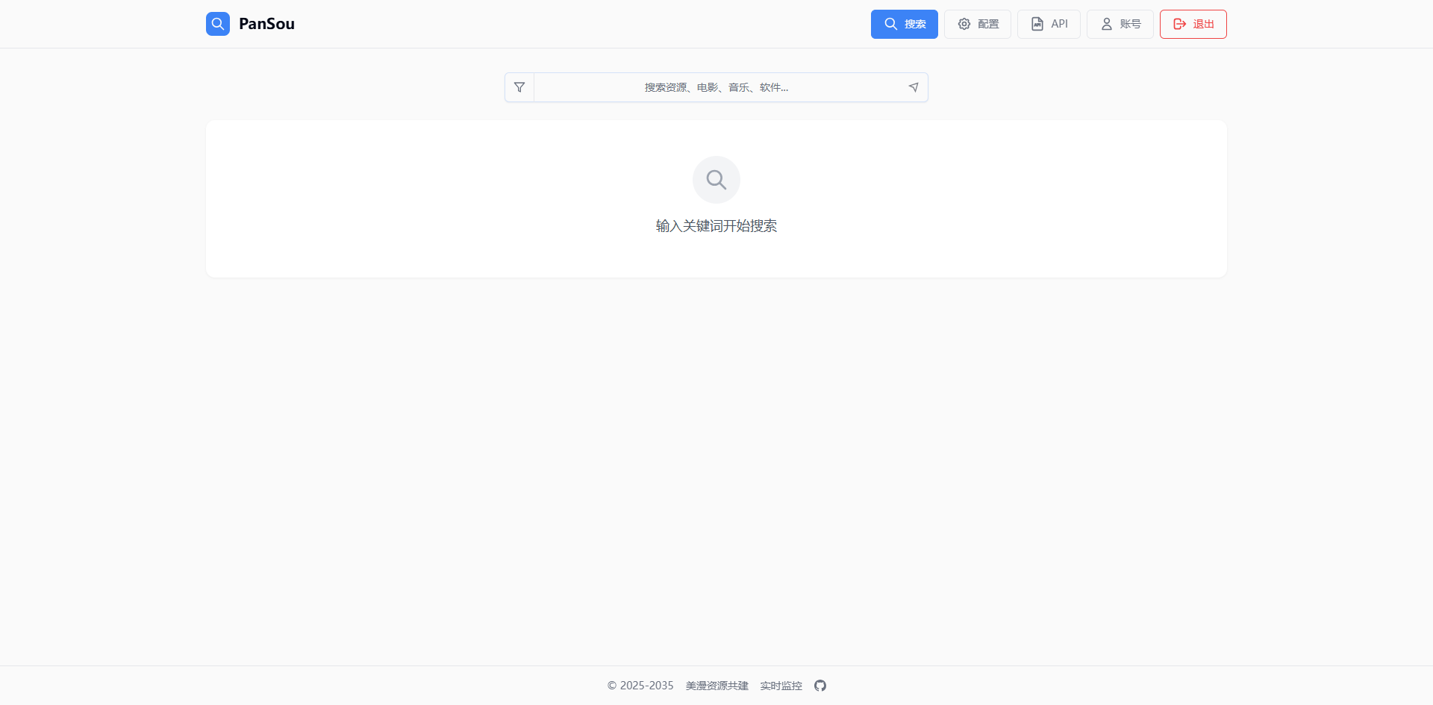The image size is (1433, 705).
Task: Click the PanSou brand name text
Action: pyautogui.click(x=266, y=24)
